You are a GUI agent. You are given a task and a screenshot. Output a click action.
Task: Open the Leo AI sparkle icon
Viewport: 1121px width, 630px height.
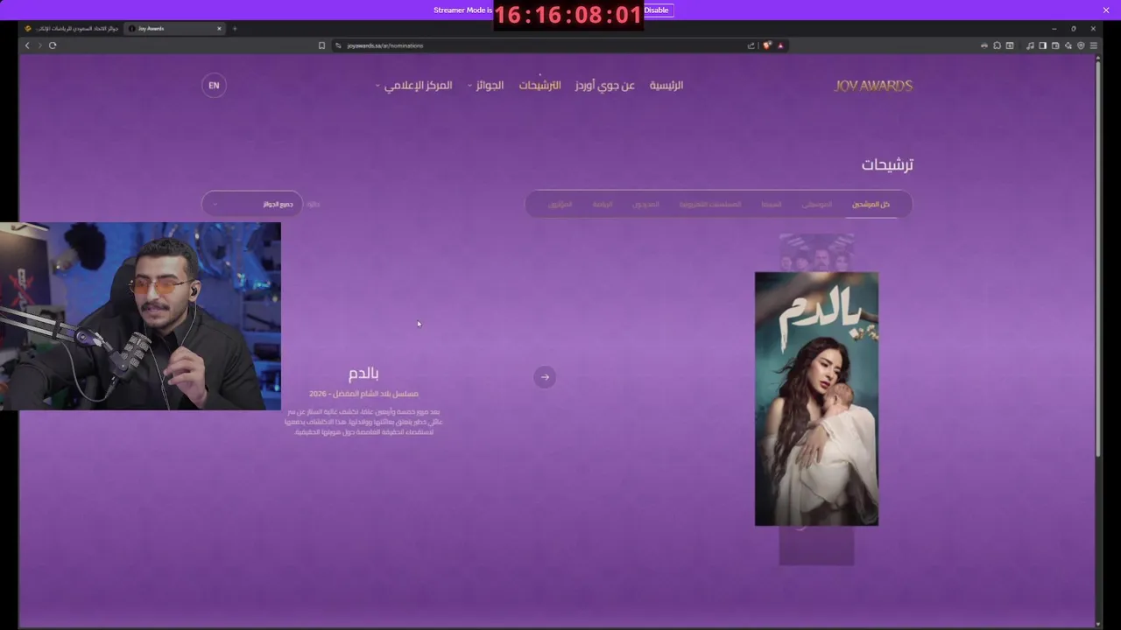click(1068, 45)
